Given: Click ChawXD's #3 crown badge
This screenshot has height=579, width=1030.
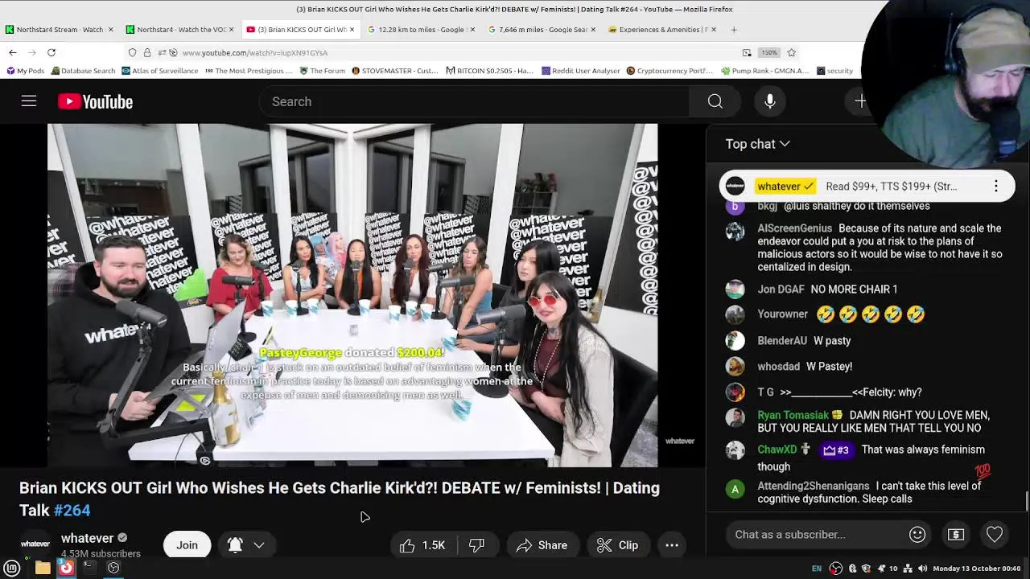Looking at the screenshot, I should [835, 450].
